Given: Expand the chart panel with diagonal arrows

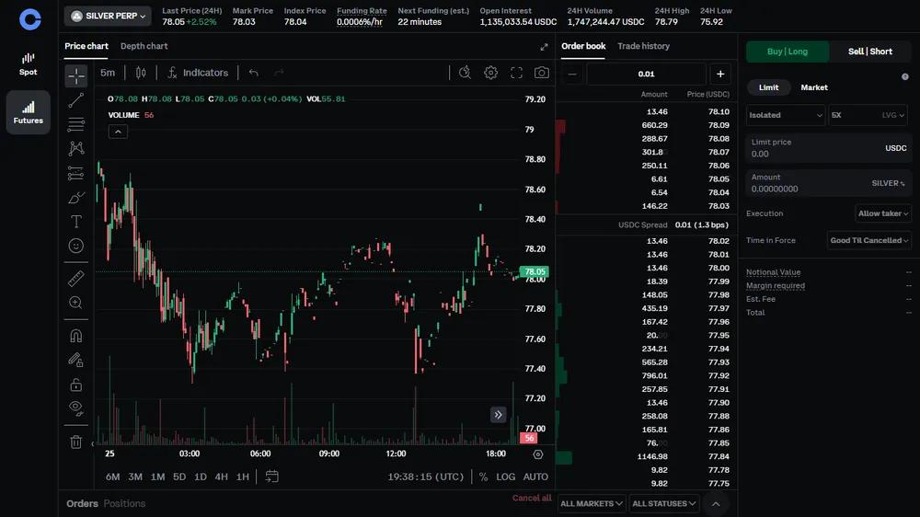Looking at the screenshot, I should 544,46.
